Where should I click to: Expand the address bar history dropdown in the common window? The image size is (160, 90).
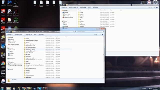(x=74, y=32)
